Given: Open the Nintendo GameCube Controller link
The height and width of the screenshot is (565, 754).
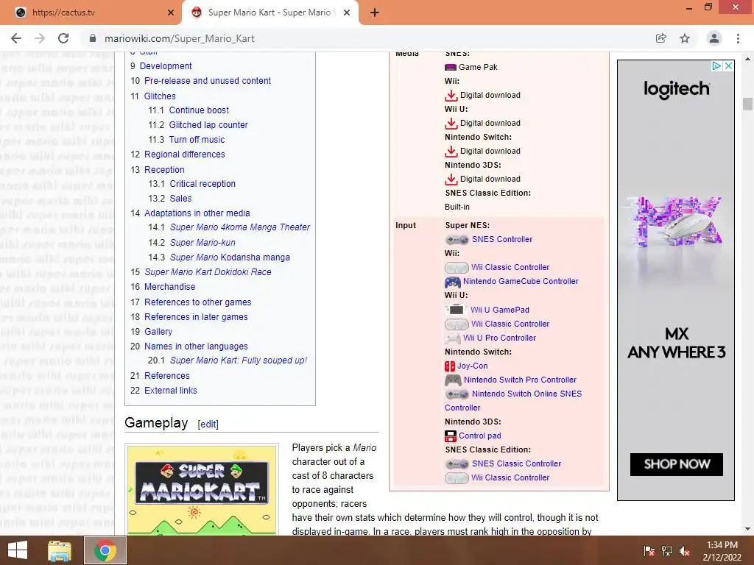Looking at the screenshot, I should coord(521,281).
